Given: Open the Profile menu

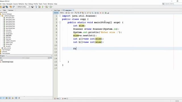Looking at the screenshot, I should pyautogui.click(x=36, y=4).
